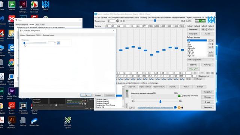Switch to the Общие tab in Microphone properties
This screenshot has height=135, width=240.
point(23,35)
